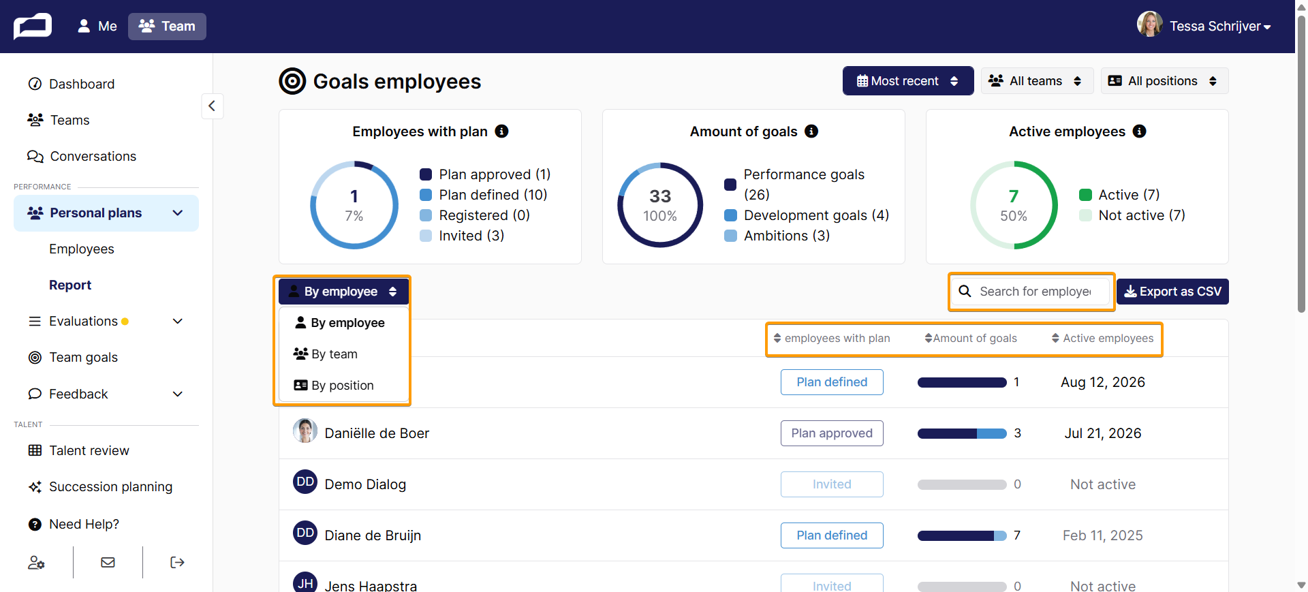Screen dimensions: 1308x592
Task: Open the Most recent sort dropdown
Action: click(x=908, y=81)
